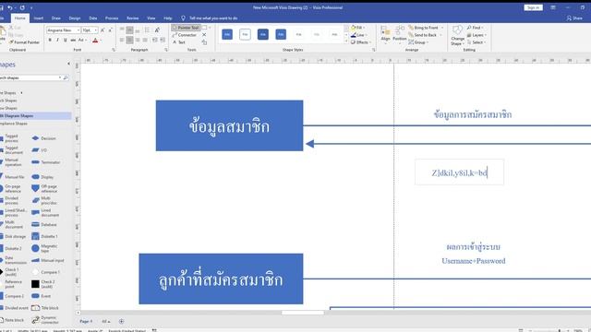Screen dimensions: 591x332
Task: Click the font color red A icon
Action: [95, 40]
